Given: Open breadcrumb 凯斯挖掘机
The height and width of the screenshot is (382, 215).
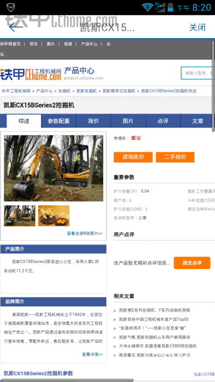Looking at the screenshot, I should (x=86, y=91).
